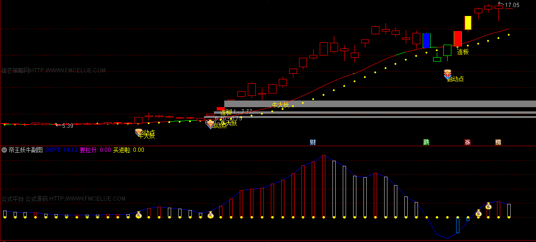Select the 要拉升: 0.00 indicator value
Image resolution: width=536 pixels, height=242 pixels.
coord(95,150)
